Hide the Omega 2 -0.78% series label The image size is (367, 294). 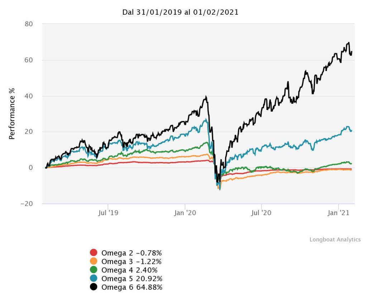click(x=132, y=253)
